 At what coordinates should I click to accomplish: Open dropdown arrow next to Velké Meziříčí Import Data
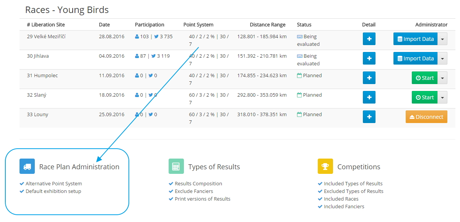coord(442,39)
